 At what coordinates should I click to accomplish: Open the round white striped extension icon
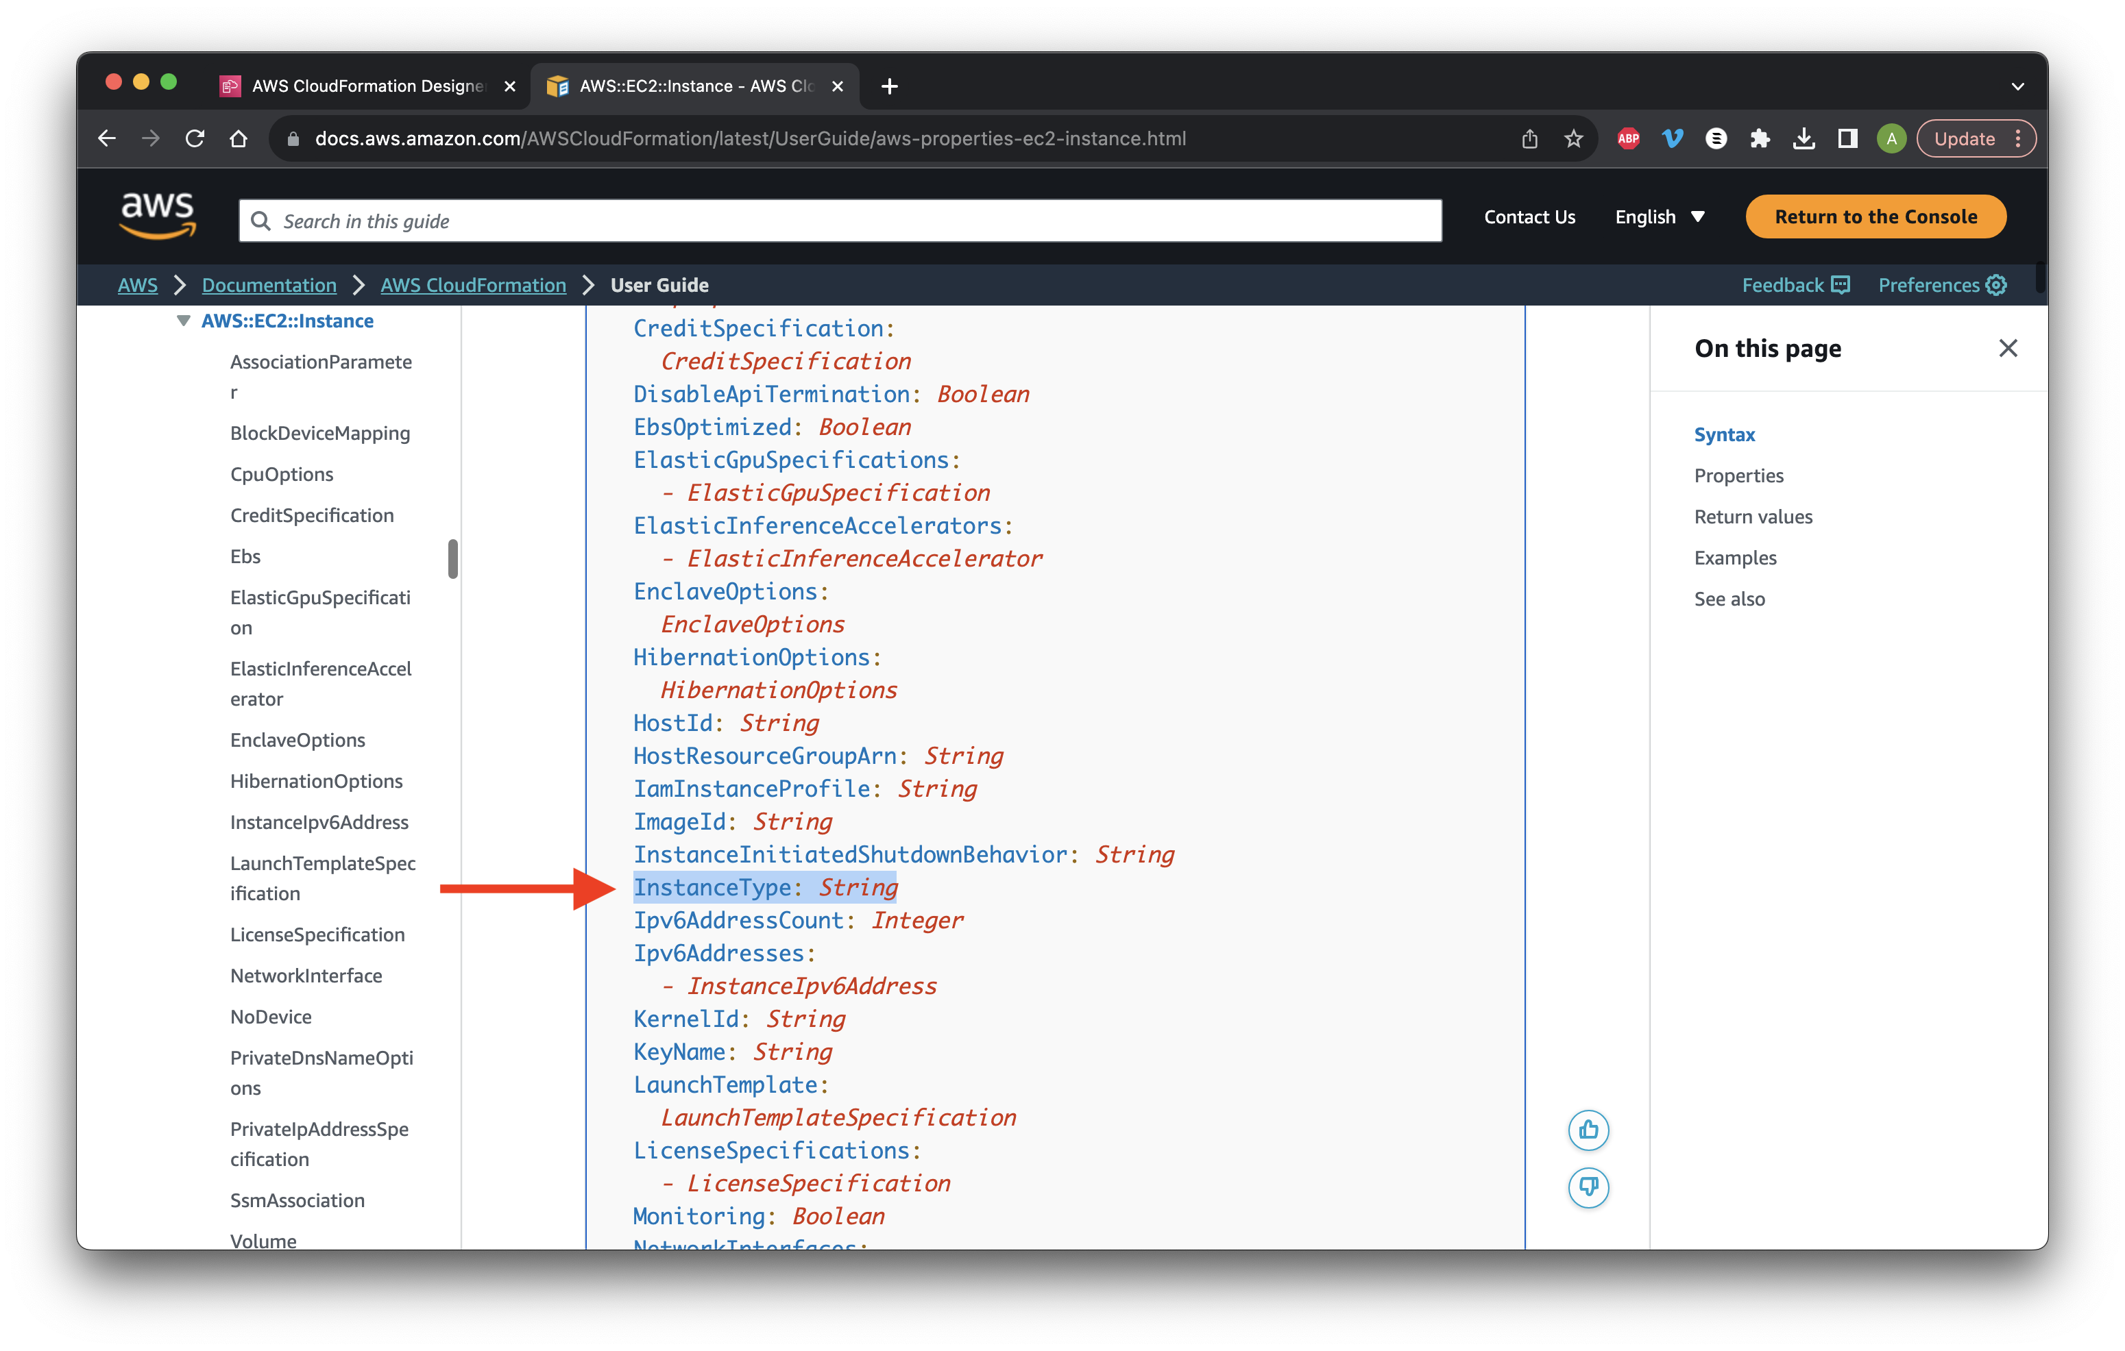[x=1716, y=138]
